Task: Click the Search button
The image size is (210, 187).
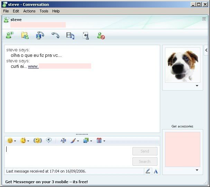Action: [145, 162]
